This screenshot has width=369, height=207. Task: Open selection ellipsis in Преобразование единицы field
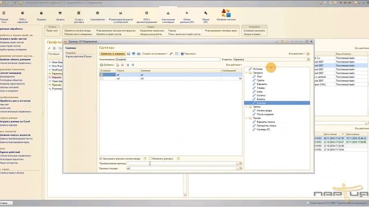pos(238,163)
